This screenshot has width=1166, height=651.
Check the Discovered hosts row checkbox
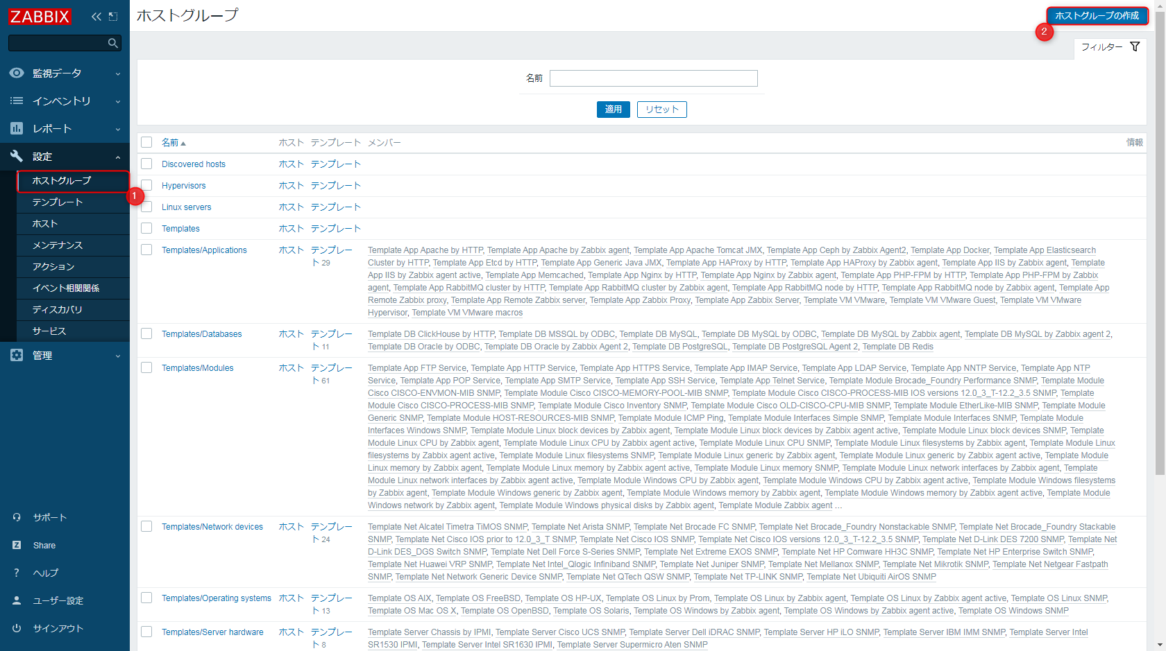pyautogui.click(x=146, y=164)
